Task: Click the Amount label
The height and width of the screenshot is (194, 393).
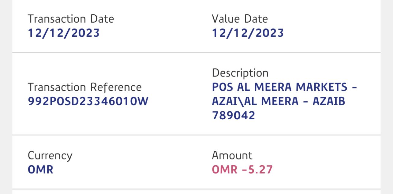Action: (x=232, y=155)
